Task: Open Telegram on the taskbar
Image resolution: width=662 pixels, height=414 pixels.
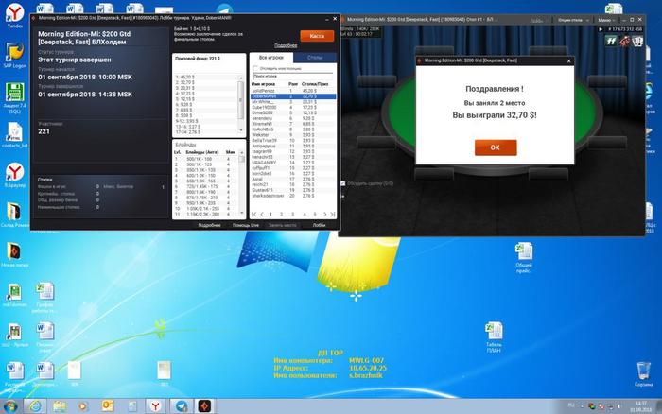Action: click(182, 406)
